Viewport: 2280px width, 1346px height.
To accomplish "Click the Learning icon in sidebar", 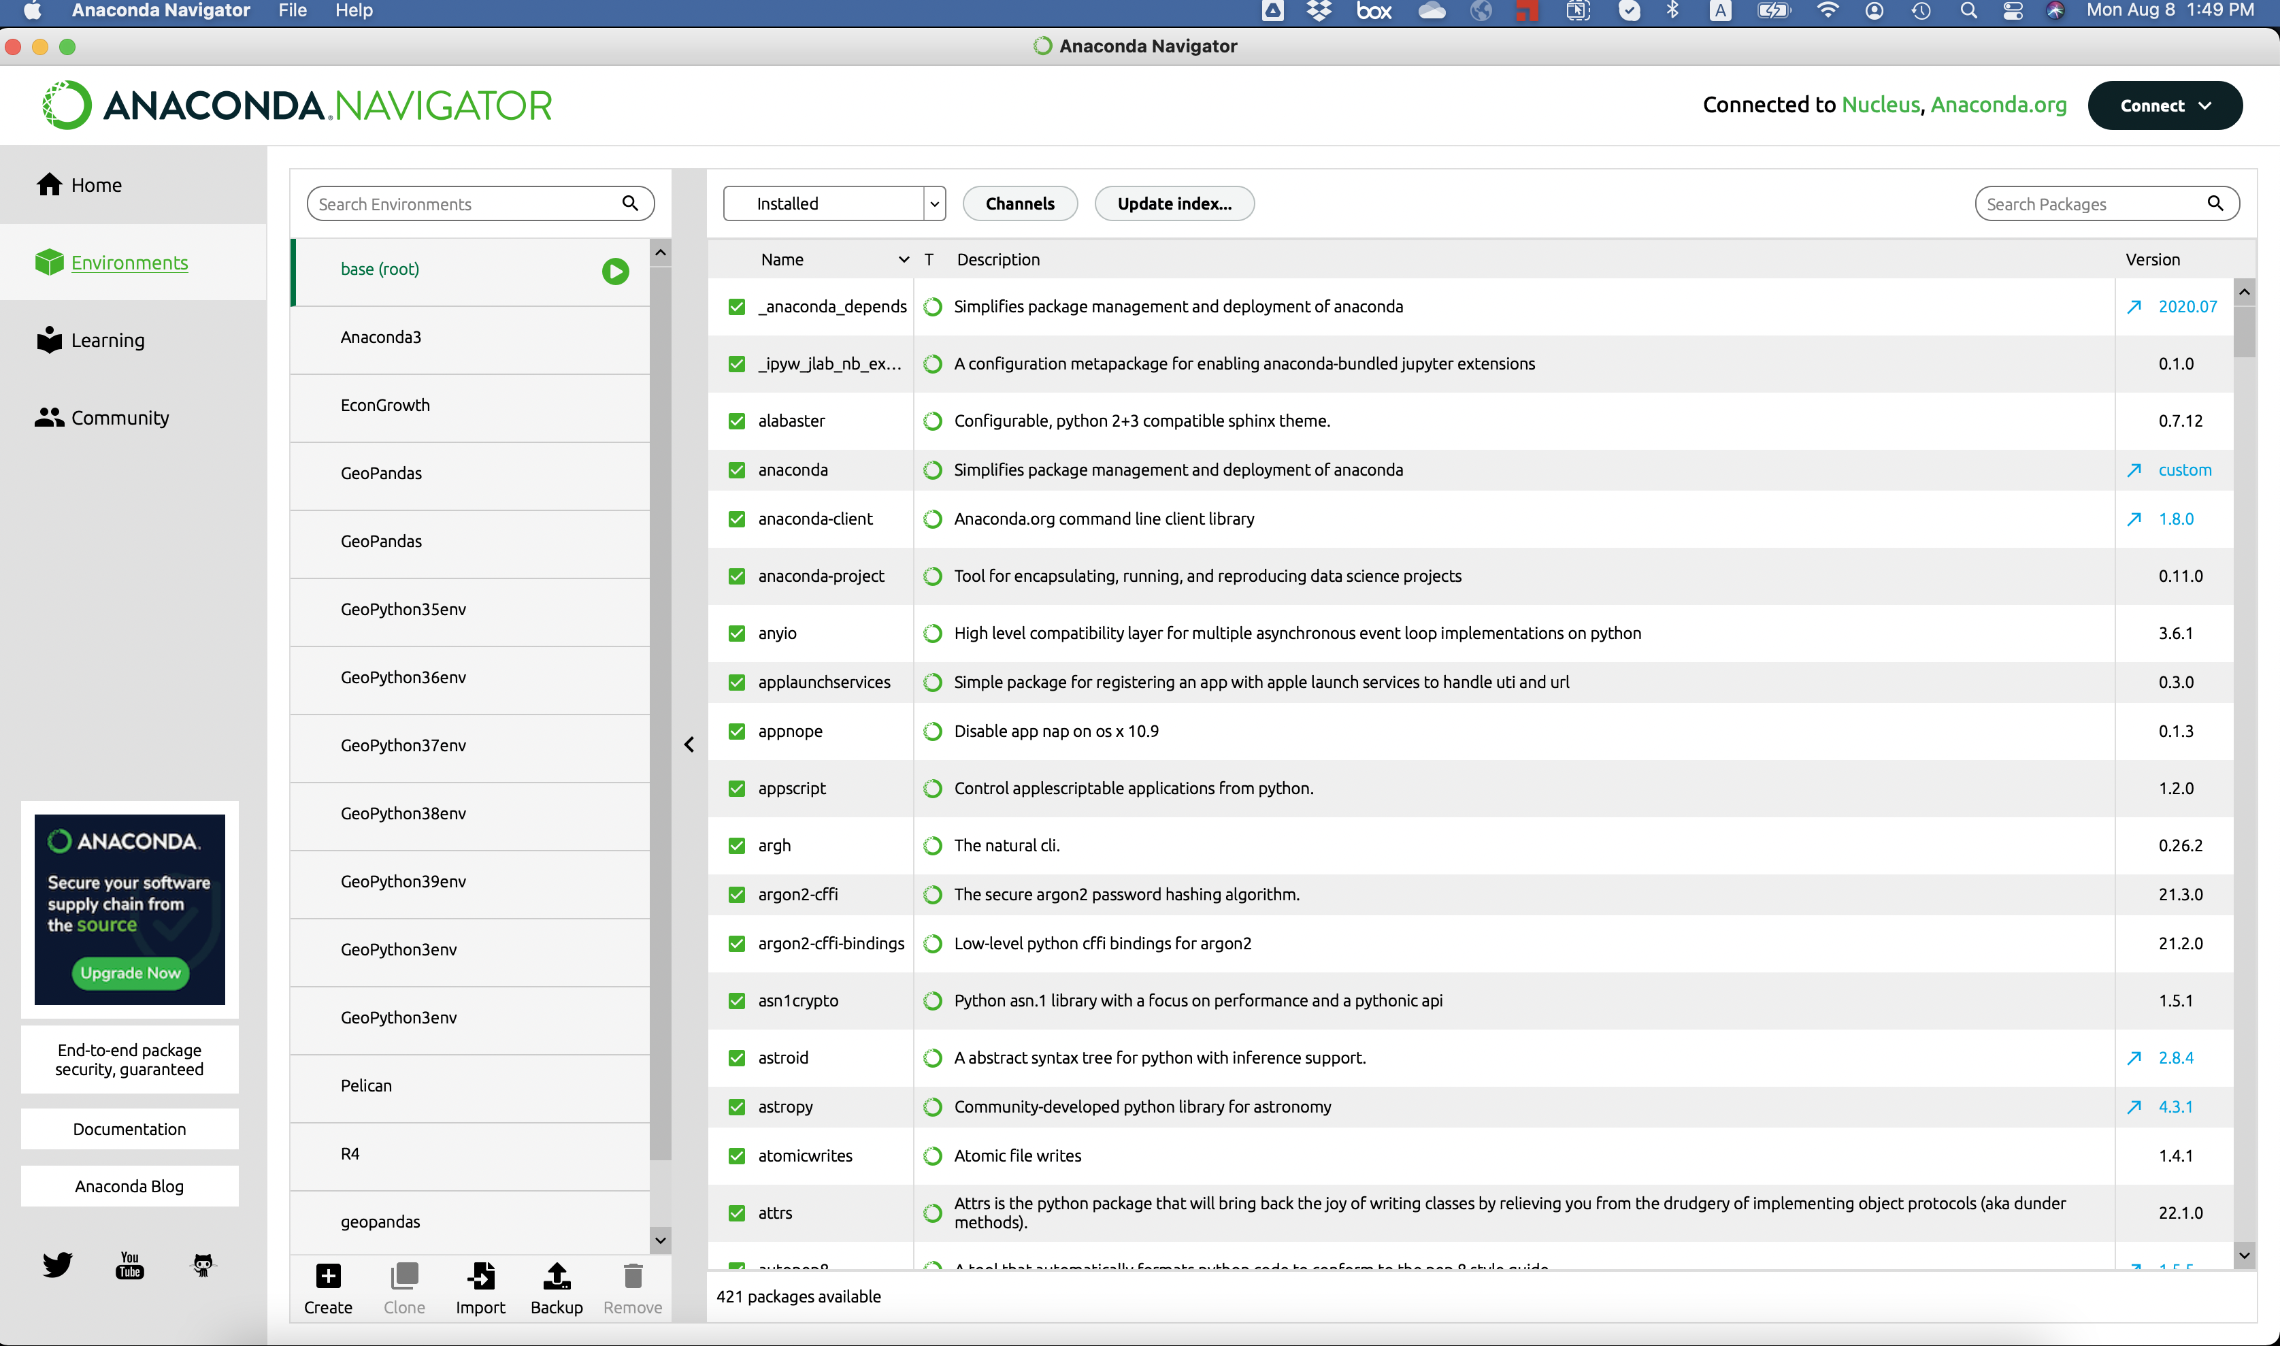I will tap(48, 340).
